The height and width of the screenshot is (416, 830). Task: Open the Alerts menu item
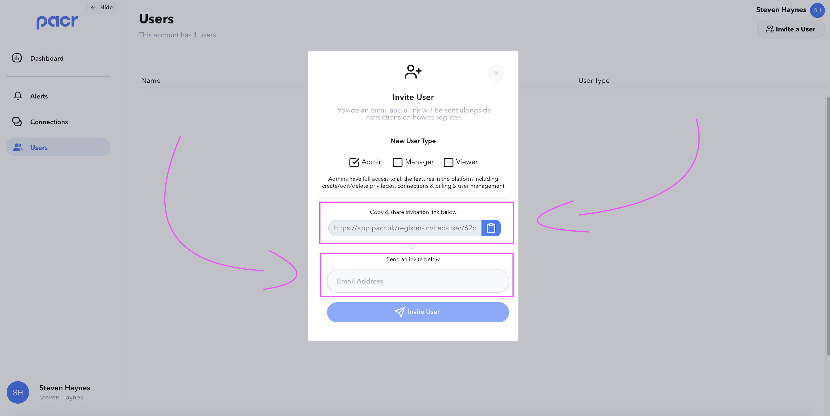pyautogui.click(x=39, y=96)
